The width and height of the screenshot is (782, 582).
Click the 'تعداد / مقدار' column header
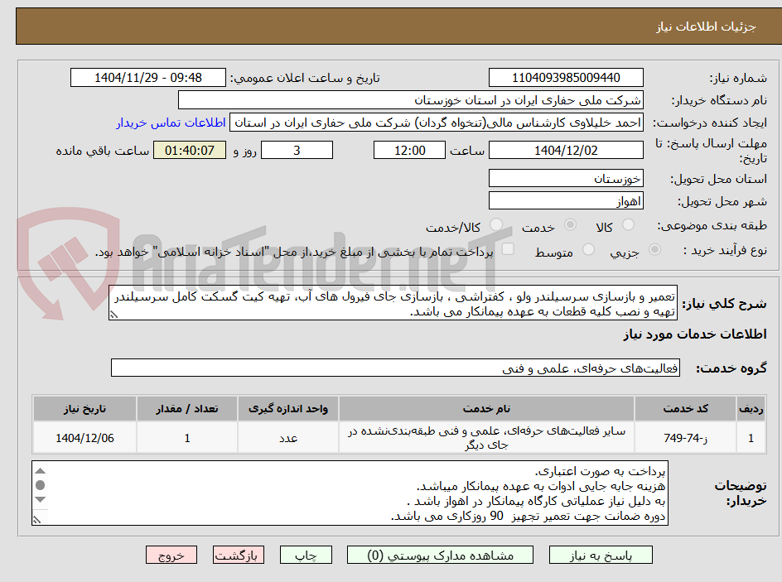pos(187,409)
